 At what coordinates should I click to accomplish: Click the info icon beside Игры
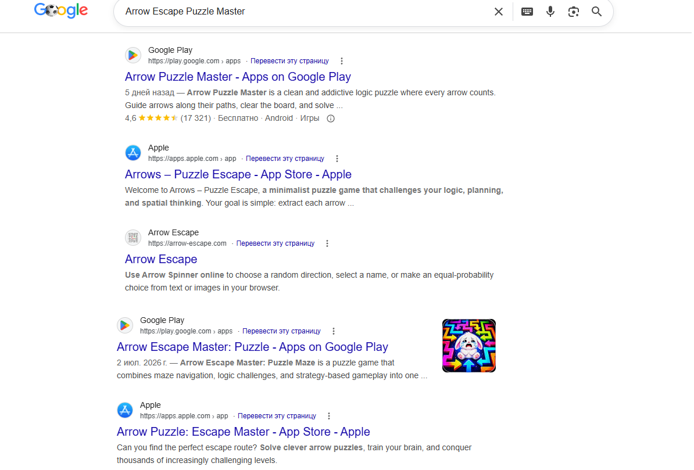pos(331,119)
